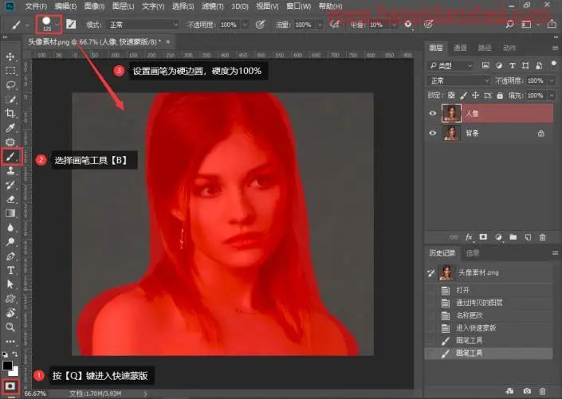Expand the smoothing 10% arrow
Viewport: 562px width, 399px height.
(x=394, y=25)
